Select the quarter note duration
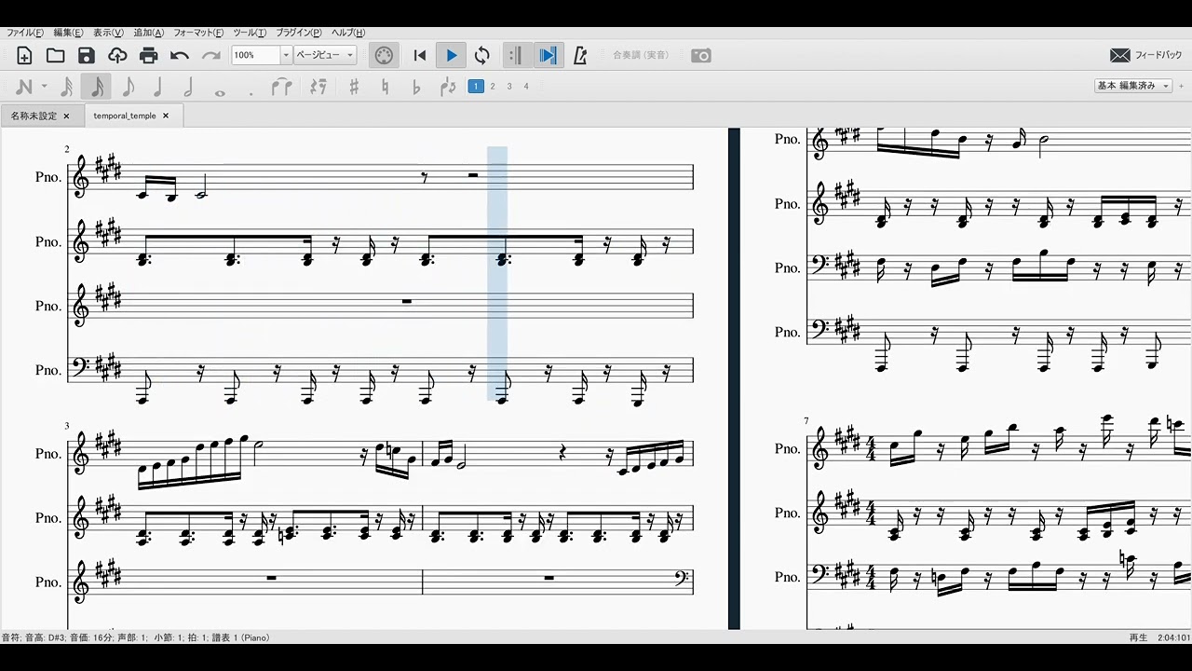Viewport: 1192px width, 671px height. coord(157,88)
